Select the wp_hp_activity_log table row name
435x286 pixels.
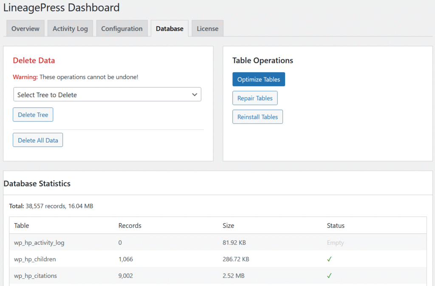point(40,243)
